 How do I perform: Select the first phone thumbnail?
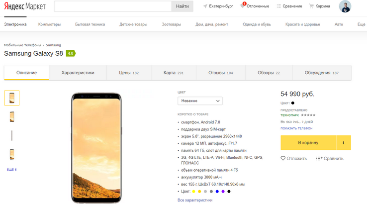click(x=12, y=98)
